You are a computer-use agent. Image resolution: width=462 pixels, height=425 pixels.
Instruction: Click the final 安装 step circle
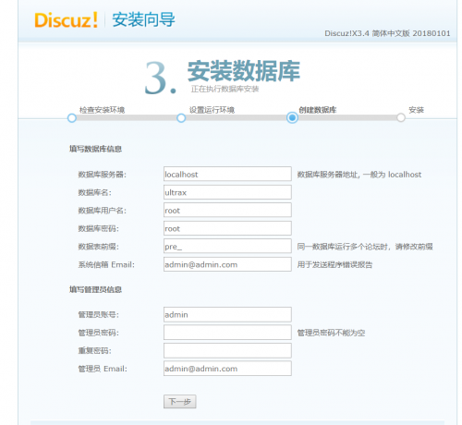click(x=401, y=117)
